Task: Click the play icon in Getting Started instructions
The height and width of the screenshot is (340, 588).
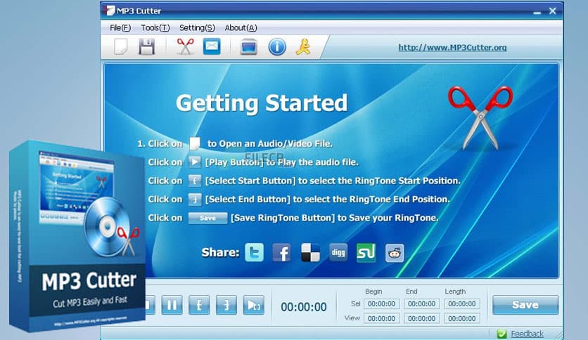Action: coord(195,162)
